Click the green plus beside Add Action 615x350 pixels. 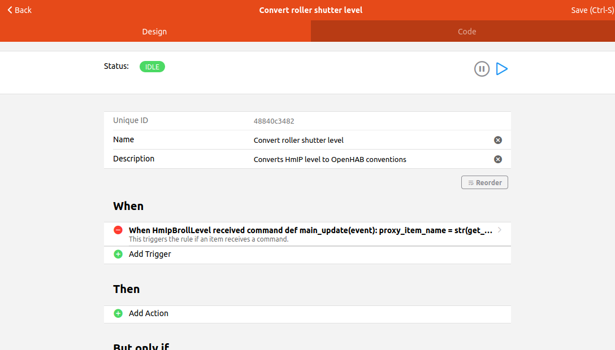[118, 313]
